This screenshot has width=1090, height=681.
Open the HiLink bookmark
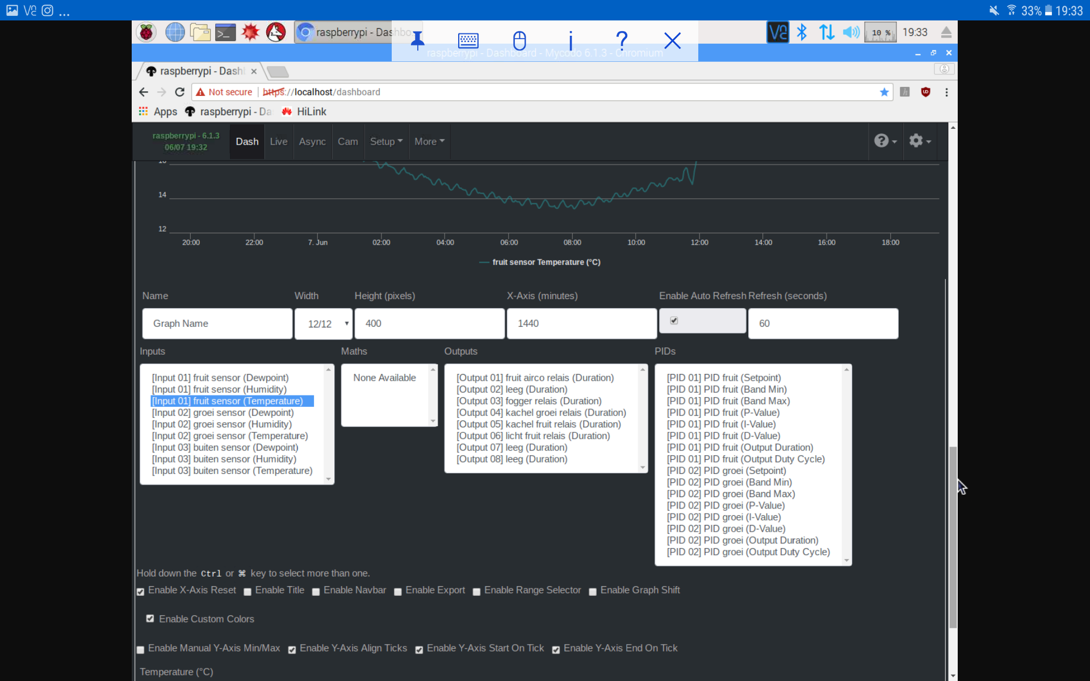(x=311, y=111)
